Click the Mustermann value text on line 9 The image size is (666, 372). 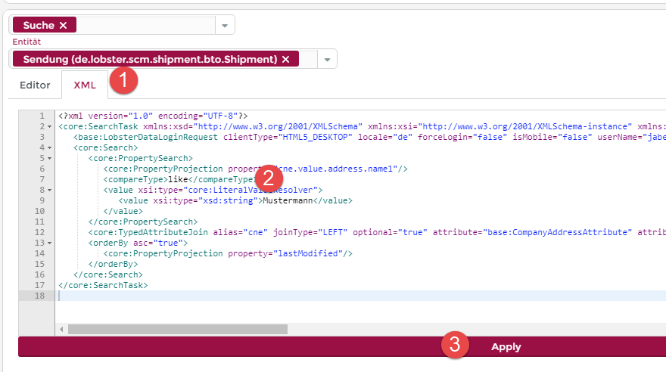[288, 200]
